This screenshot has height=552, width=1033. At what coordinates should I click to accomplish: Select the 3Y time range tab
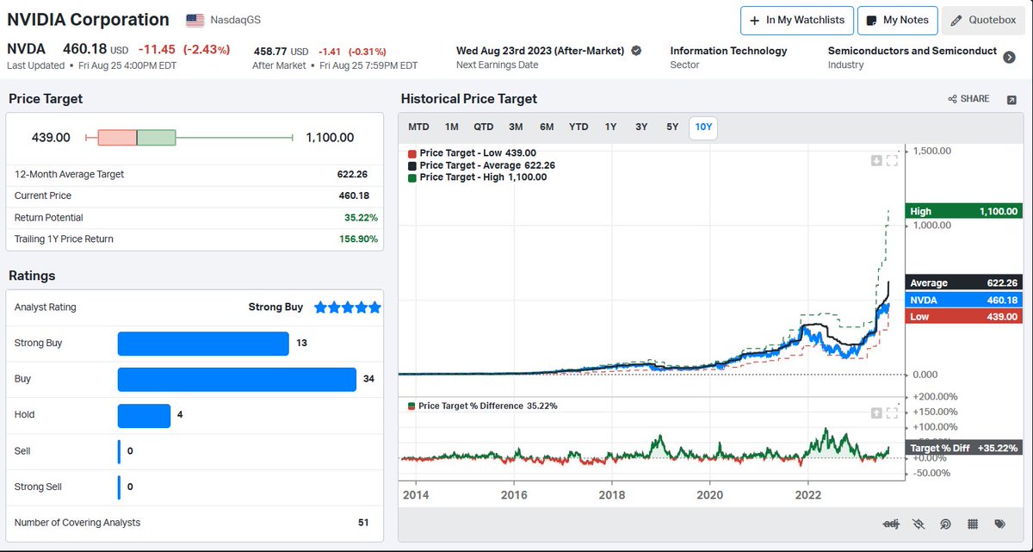(x=641, y=127)
